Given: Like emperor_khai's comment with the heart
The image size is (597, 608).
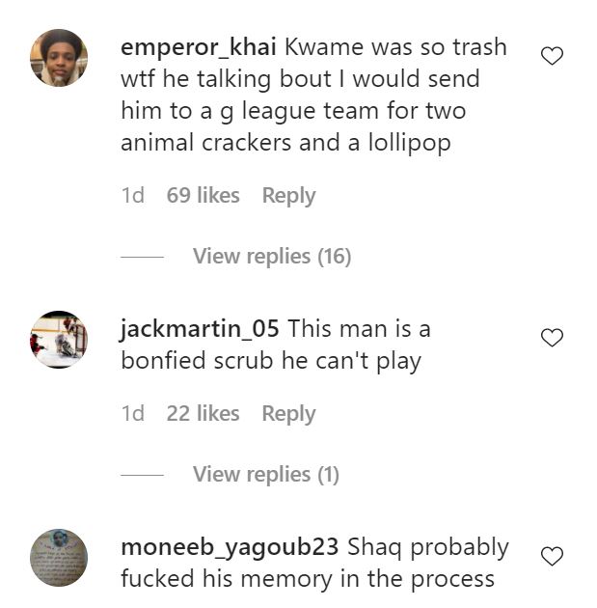Looking at the screenshot, I should click(552, 57).
